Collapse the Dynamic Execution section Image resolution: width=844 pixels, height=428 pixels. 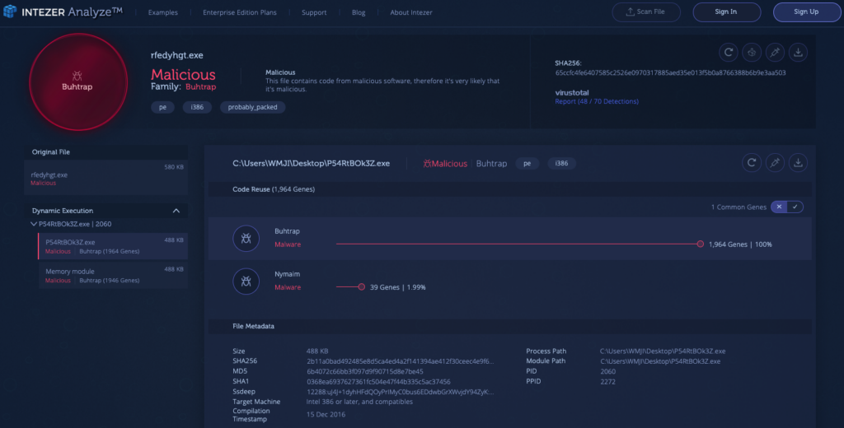coord(176,211)
